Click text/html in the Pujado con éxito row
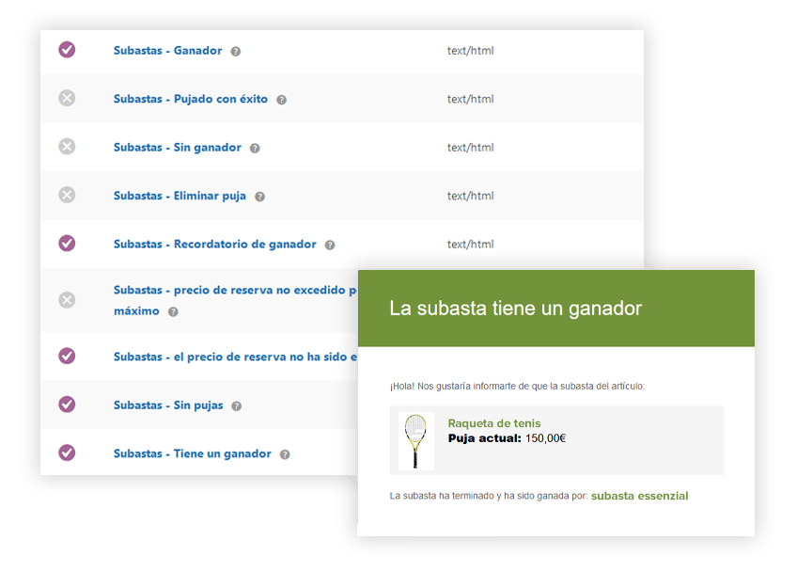 coord(470,99)
